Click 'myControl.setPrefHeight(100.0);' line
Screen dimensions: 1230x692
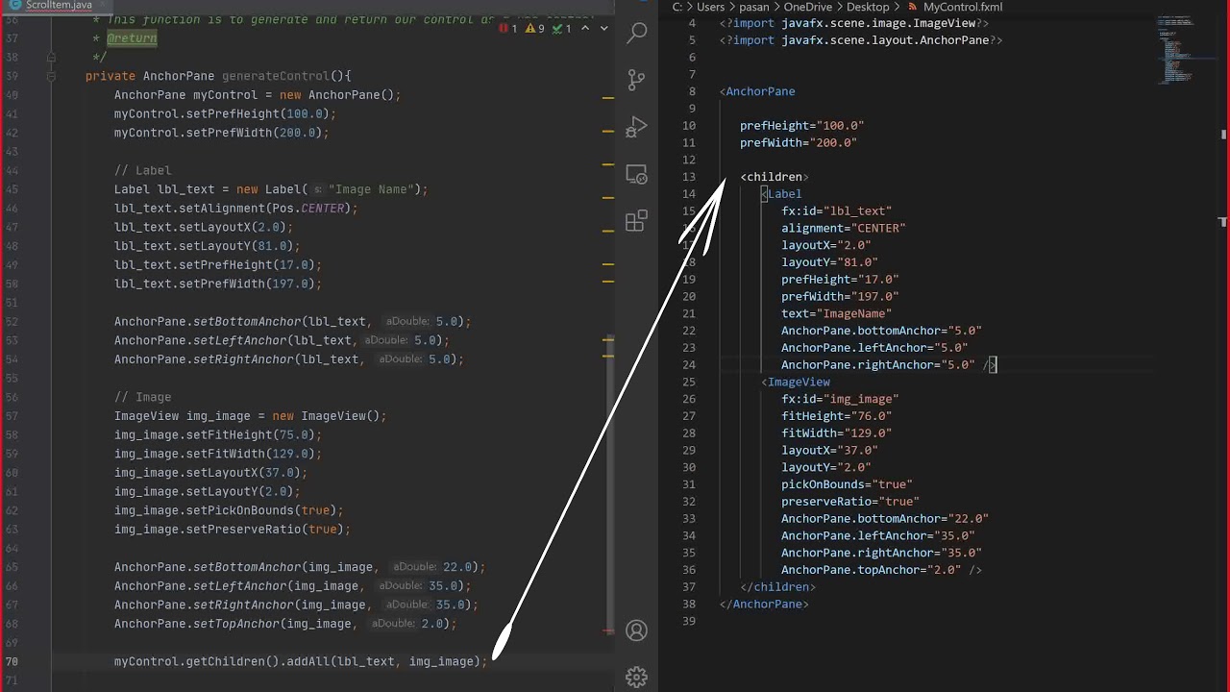(x=225, y=113)
